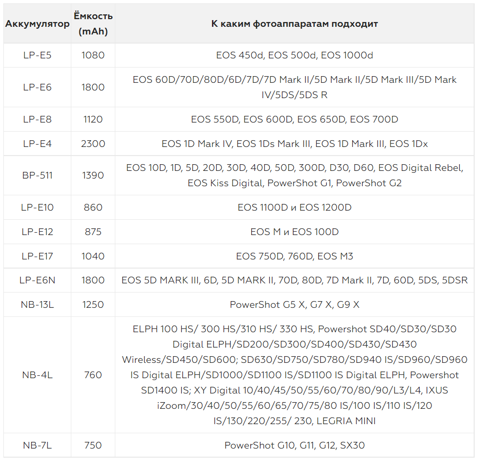Click the EOS 750D, 760D, EOS M3 cell
478x461 pixels.
pos(294,256)
